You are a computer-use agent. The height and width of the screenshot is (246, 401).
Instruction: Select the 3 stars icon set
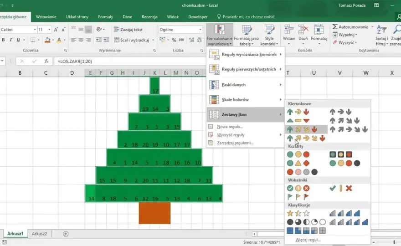pyautogui.click(x=298, y=213)
